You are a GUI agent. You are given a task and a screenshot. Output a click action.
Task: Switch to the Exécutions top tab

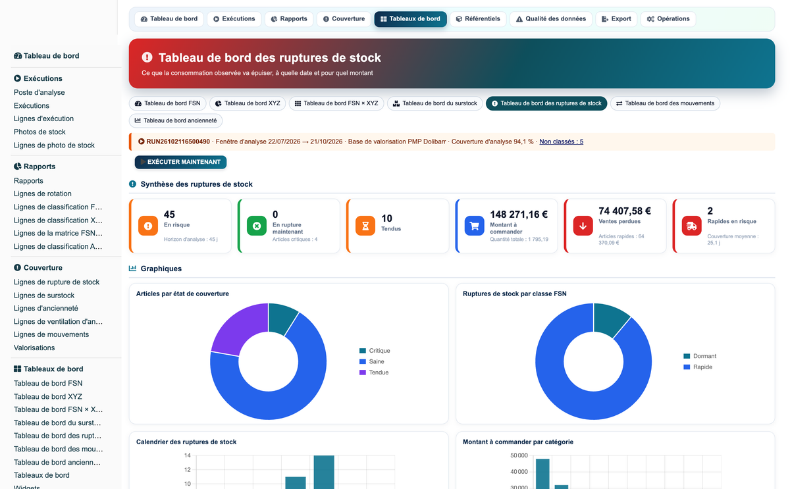tap(234, 19)
